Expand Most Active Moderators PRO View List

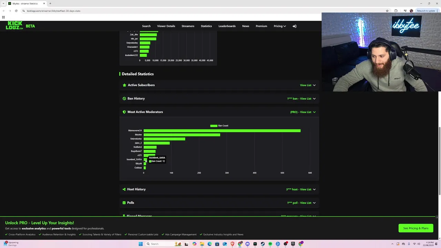click(303, 112)
